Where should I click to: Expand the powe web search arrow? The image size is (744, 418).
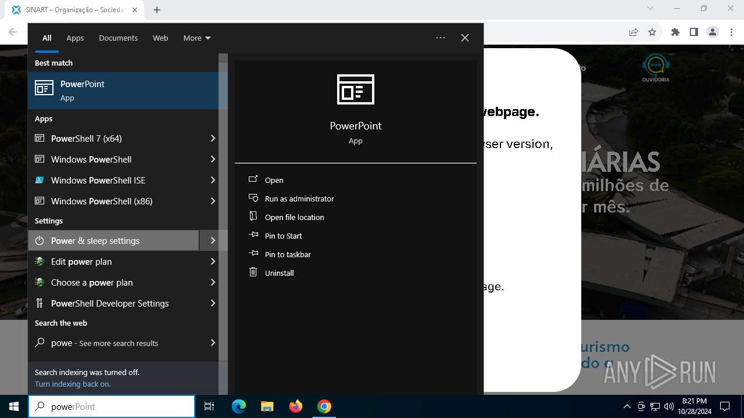click(x=213, y=343)
